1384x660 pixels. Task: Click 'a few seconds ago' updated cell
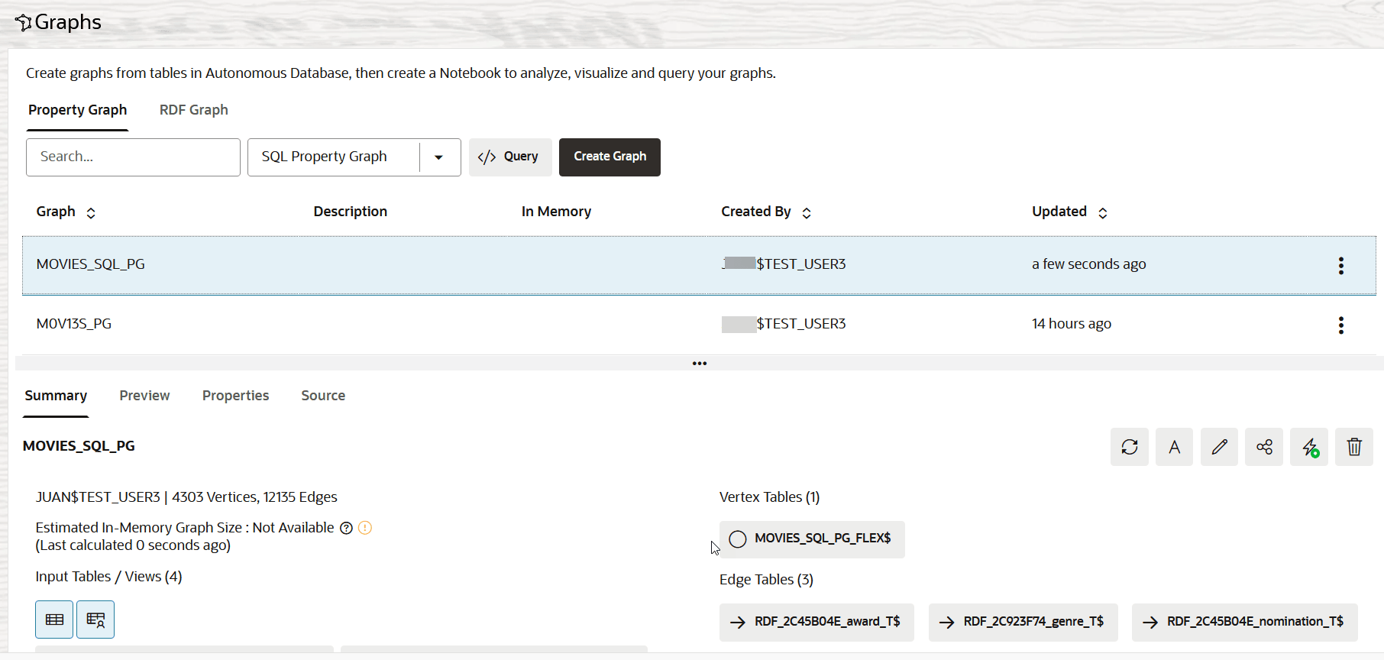[1089, 264]
